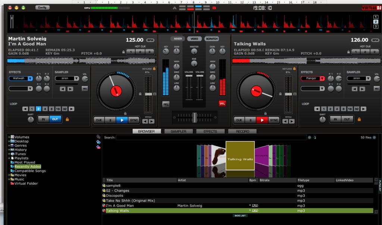Click the crossfader slider handle
Image resolution: width=382 pixels, height=225 pixels.
194,118
